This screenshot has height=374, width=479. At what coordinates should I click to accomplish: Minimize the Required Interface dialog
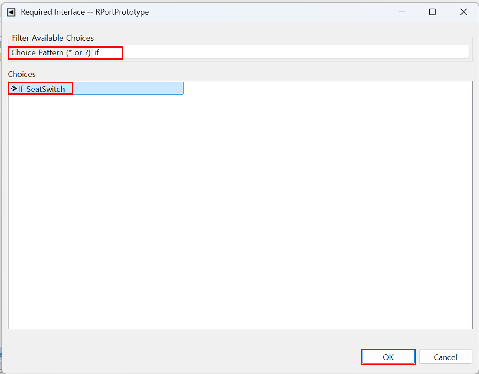click(402, 12)
